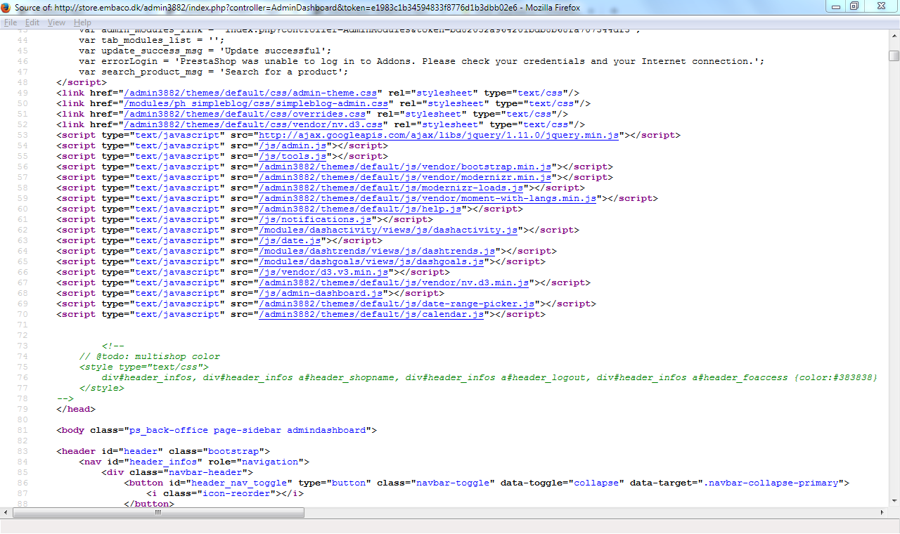Click the header id="header" tag line
Image resolution: width=900 pixels, height=534 pixels.
click(163, 451)
